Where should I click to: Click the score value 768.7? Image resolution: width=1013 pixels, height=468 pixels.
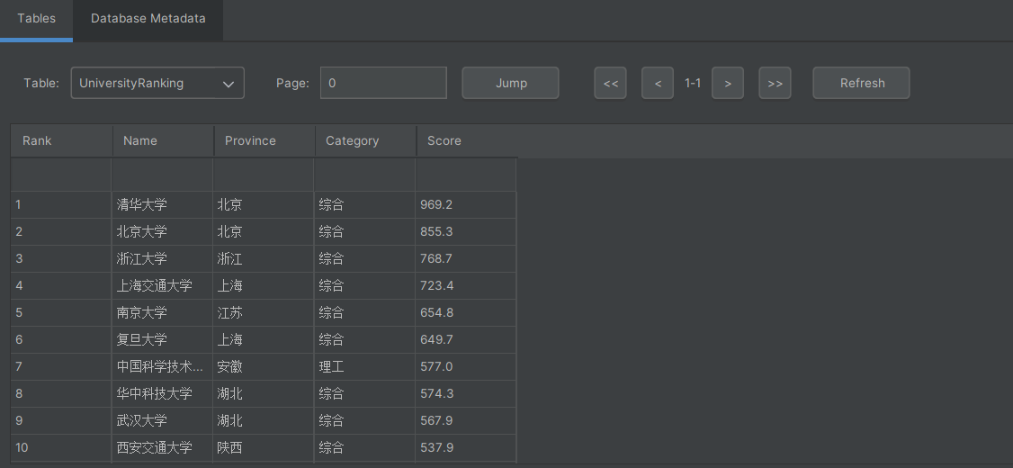(466, 259)
